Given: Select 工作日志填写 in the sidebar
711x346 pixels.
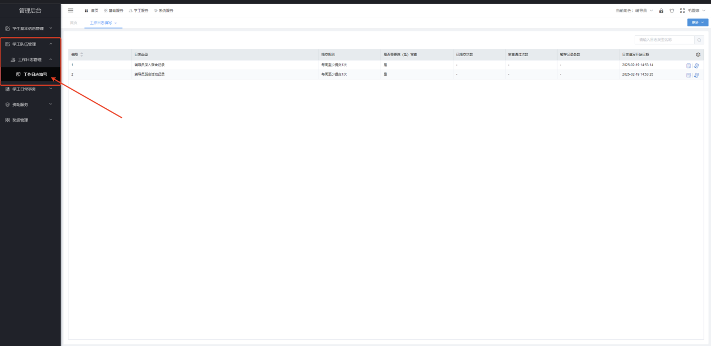Looking at the screenshot, I should (x=35, y=74).
